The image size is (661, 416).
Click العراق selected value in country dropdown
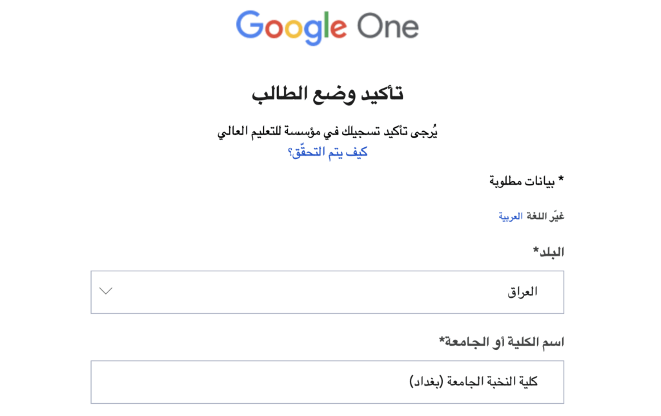(522, 292)
